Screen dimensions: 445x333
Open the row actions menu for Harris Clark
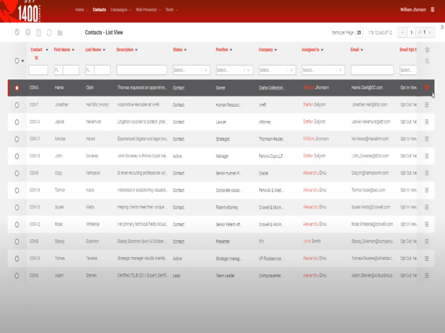click(427, 87)
